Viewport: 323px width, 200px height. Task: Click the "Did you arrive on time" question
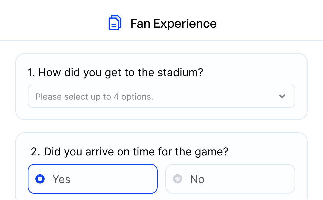[x=129, y=152]
